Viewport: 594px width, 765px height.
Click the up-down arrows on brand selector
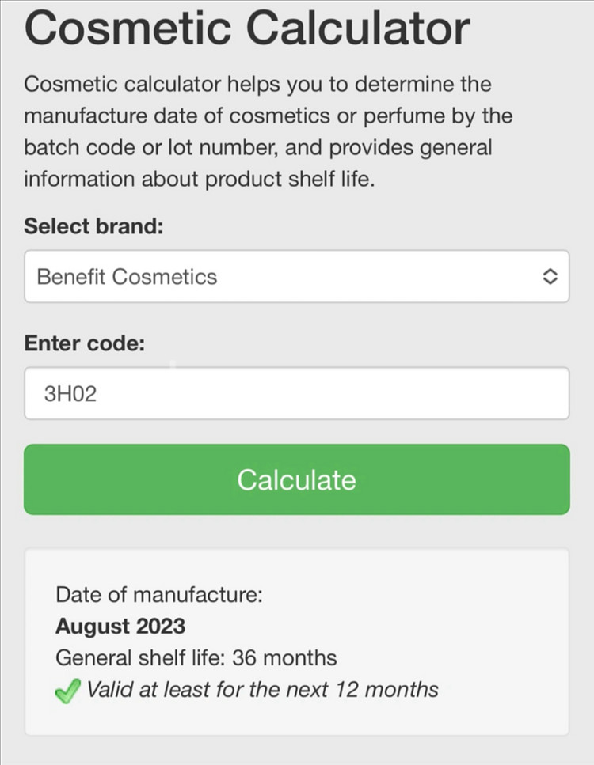(x=550, y=277)
